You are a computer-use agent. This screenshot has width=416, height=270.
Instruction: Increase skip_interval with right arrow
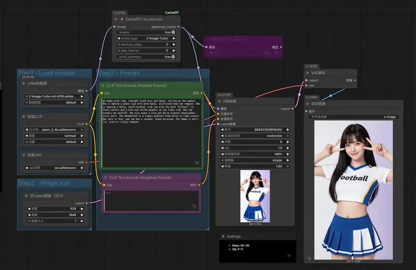click(x=174, y=50)
